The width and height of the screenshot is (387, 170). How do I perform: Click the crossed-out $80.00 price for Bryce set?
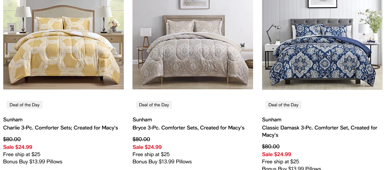coord(141,139)
